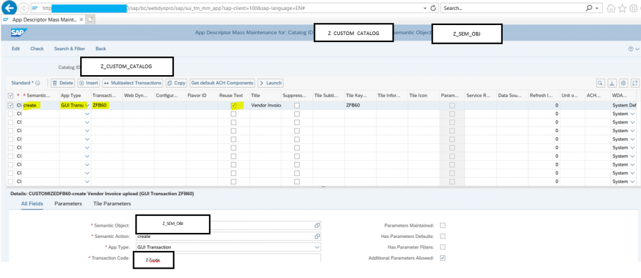Click Vendor Invoice title cell

[265, 105]
